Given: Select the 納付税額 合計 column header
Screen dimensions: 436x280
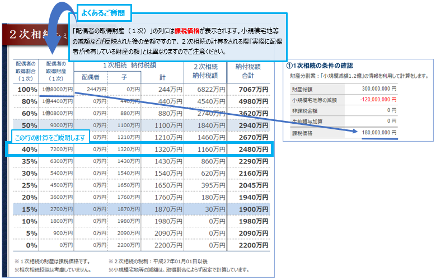Looking at the screenshot, I should tap(251, 71).
